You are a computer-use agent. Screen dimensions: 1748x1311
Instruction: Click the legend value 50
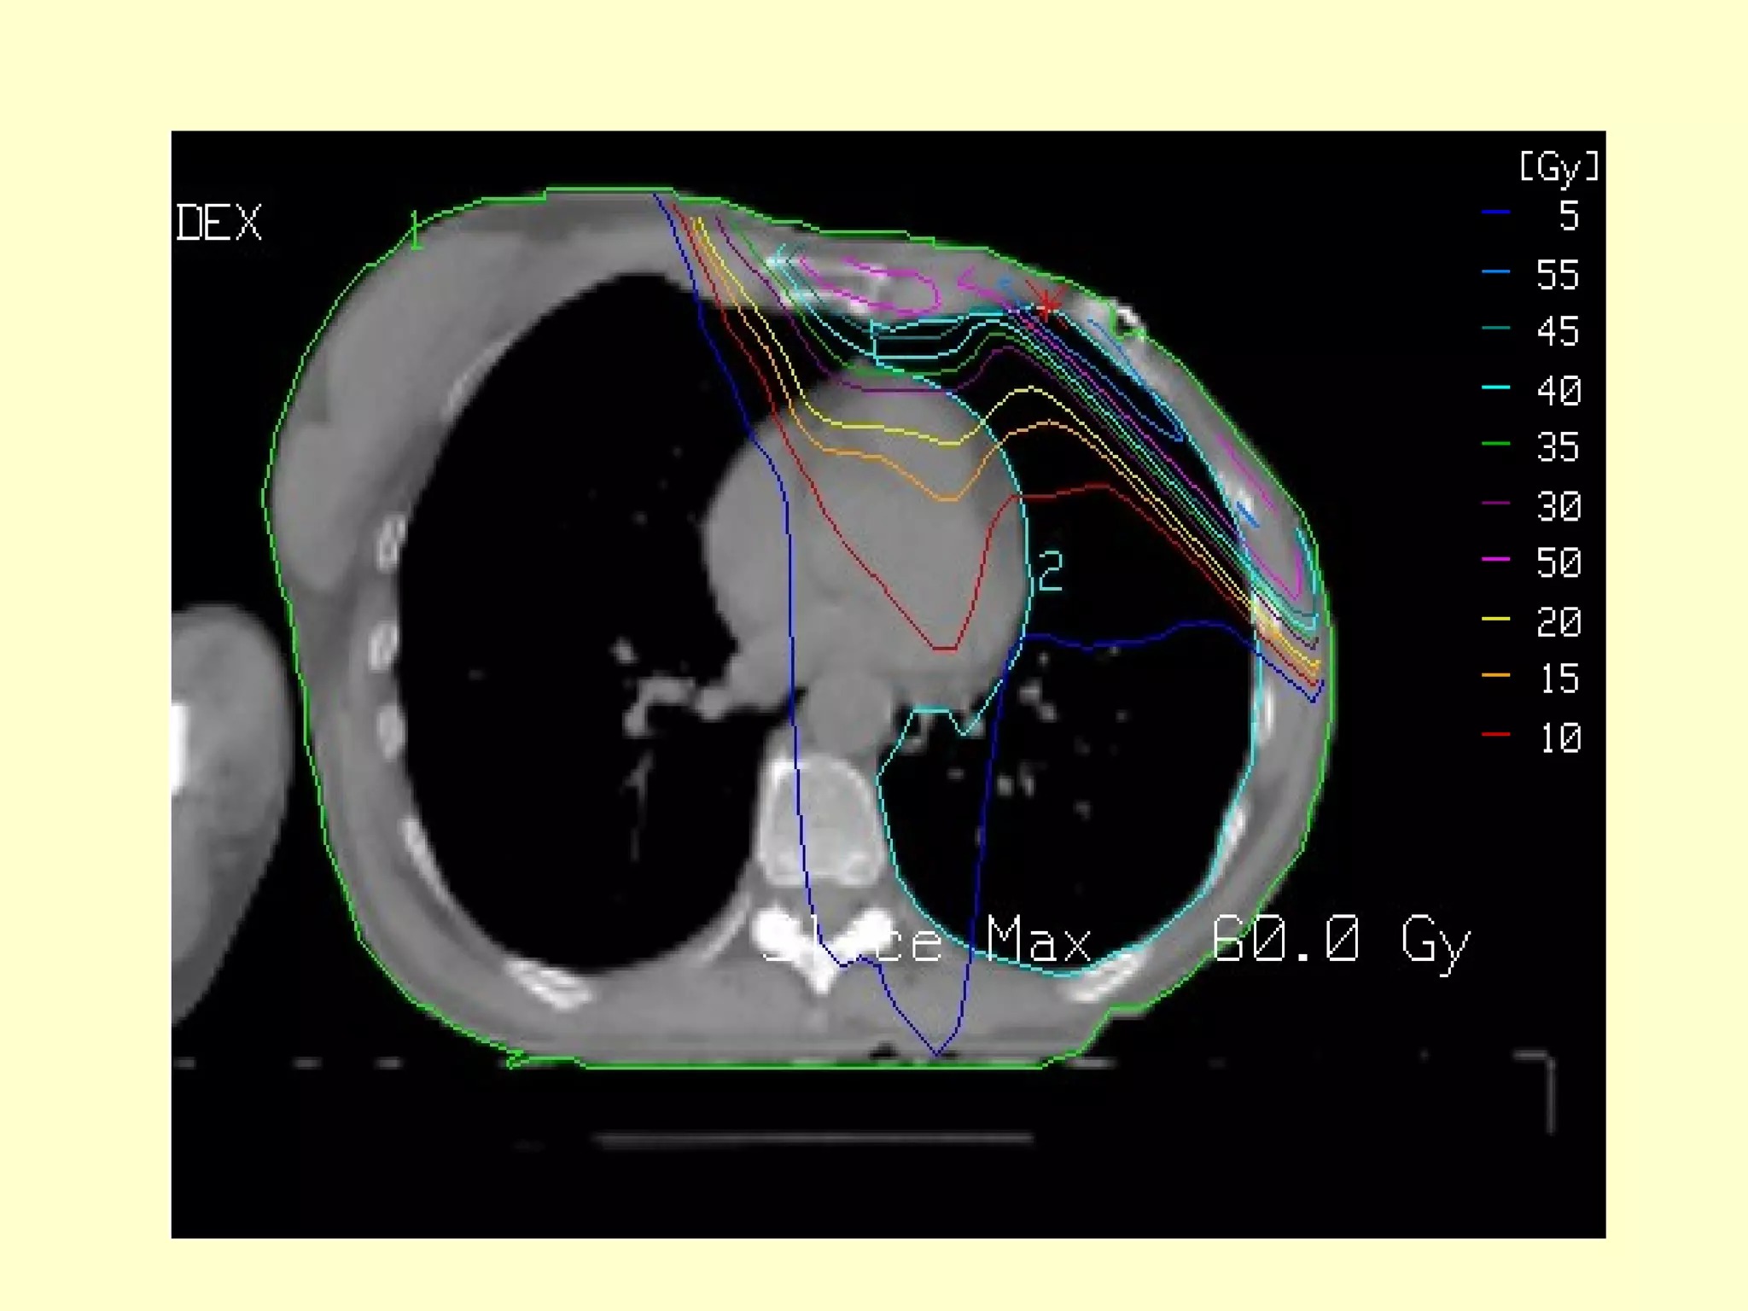tap(1559, 562)
